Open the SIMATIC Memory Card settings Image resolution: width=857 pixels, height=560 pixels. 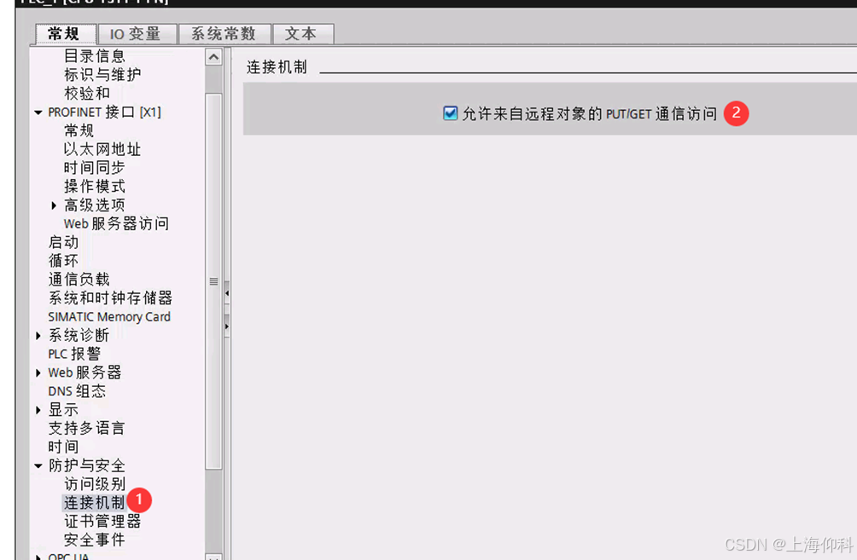(108, 316)
